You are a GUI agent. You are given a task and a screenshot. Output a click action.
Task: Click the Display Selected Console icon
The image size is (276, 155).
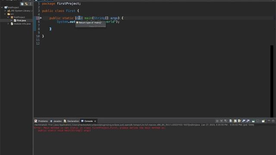(x=258, y=121)
